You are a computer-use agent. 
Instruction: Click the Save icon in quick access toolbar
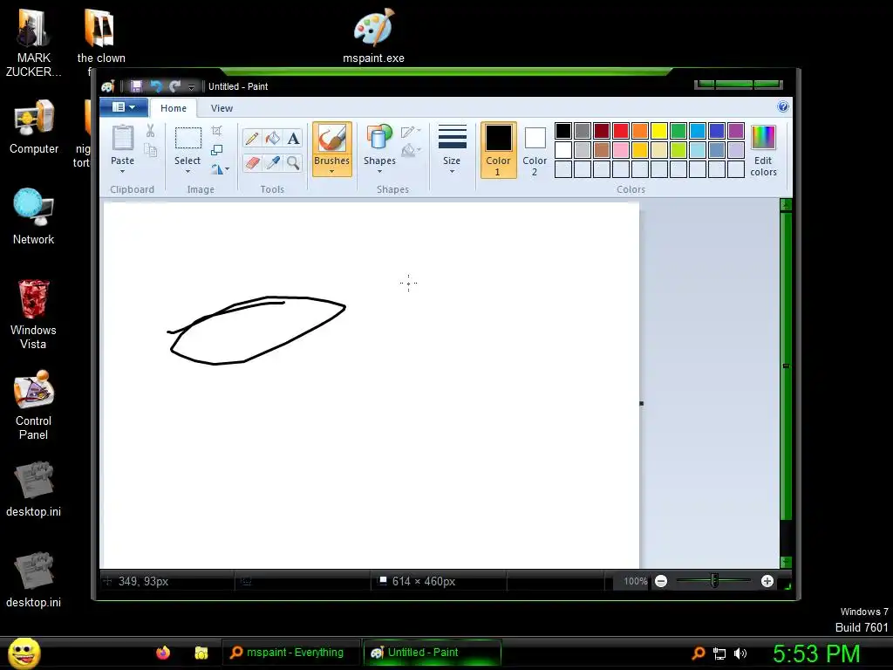click(x=136, y=86)
